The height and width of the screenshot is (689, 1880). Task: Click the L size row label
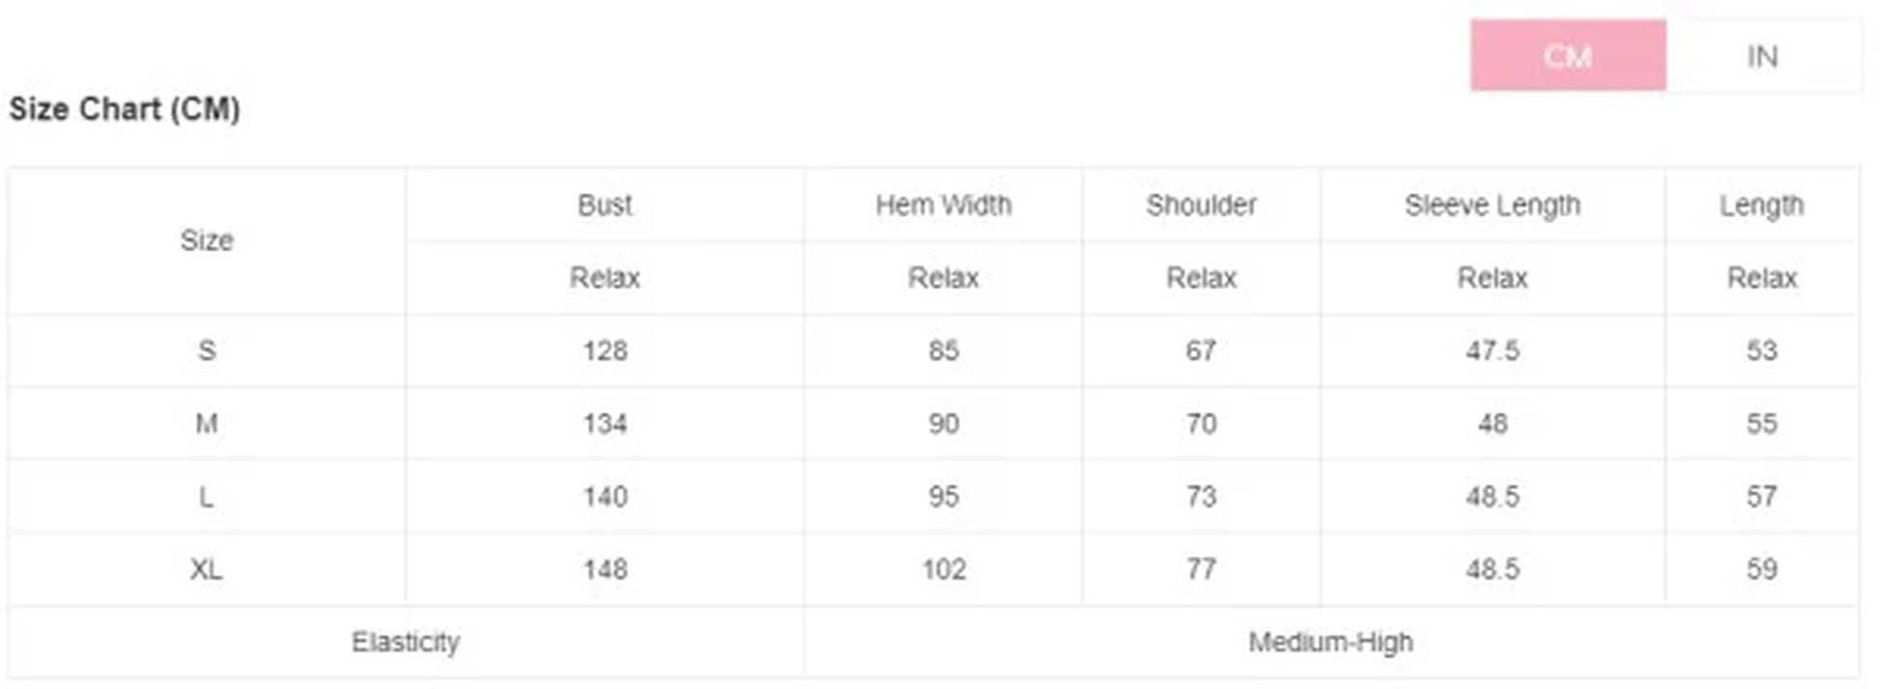[207, 497]
